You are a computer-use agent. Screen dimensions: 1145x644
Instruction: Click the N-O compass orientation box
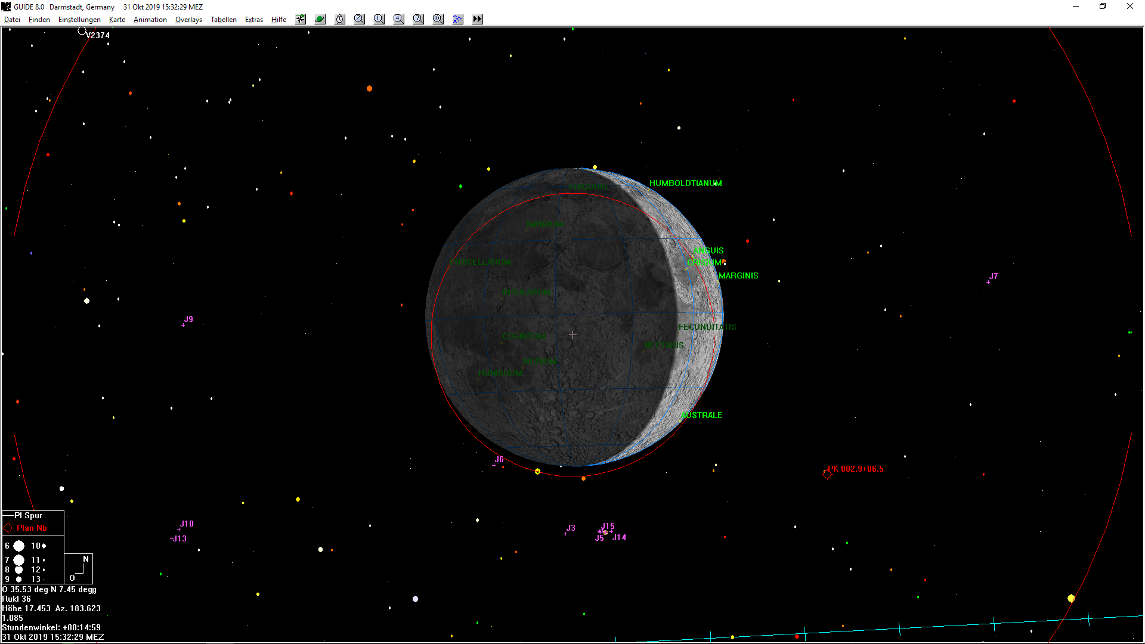79,568
